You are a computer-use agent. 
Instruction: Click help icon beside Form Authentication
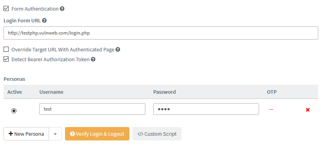[62, 9]
